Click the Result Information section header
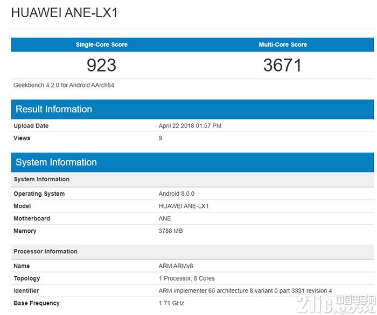 click(54, 109)
